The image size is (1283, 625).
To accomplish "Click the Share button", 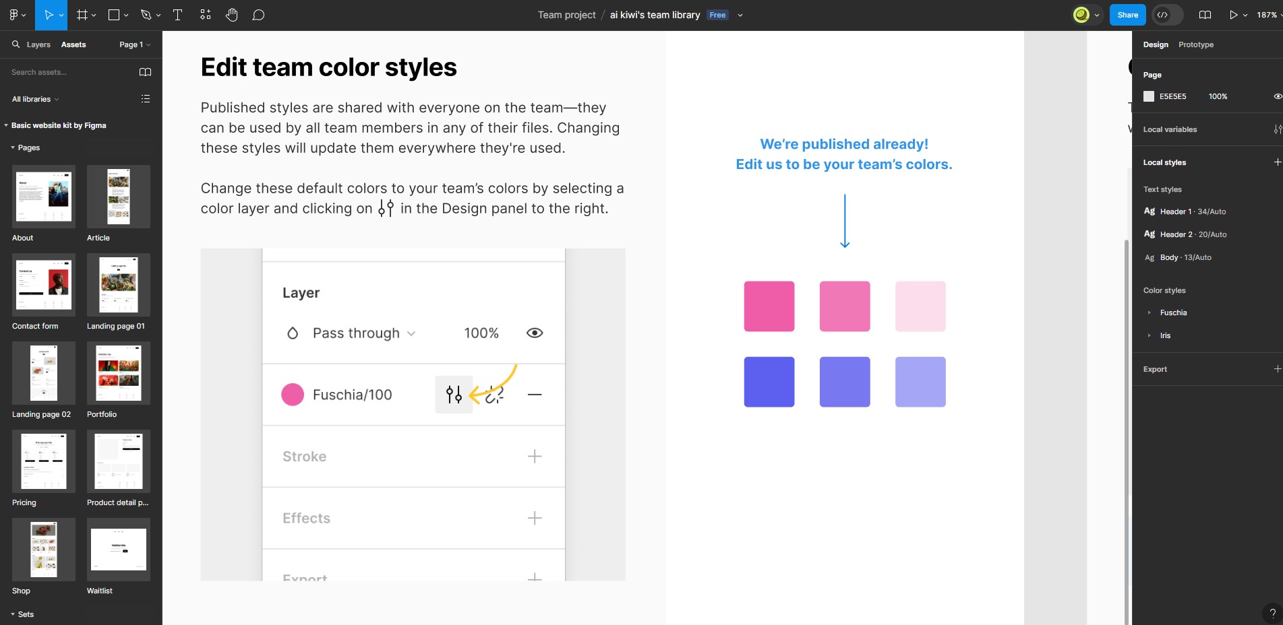I will [x=1128, y=15].
